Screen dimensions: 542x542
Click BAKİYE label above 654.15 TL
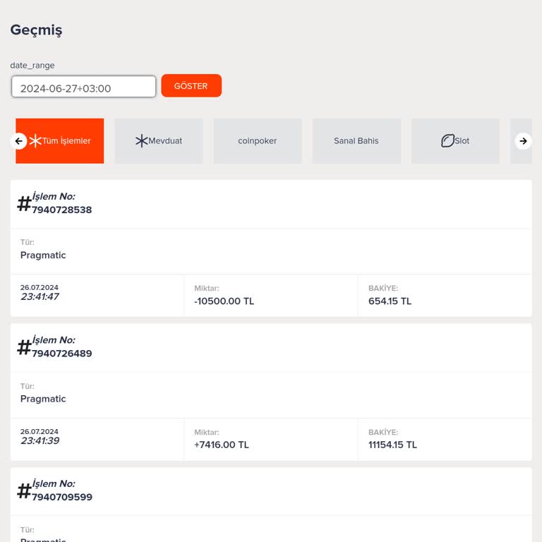pyautogui.click(x=383, y=288)
